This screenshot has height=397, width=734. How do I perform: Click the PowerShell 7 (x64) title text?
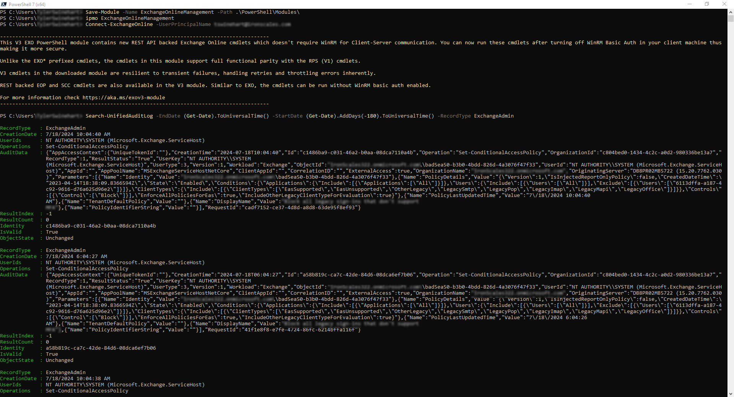[x=27, y=4]
